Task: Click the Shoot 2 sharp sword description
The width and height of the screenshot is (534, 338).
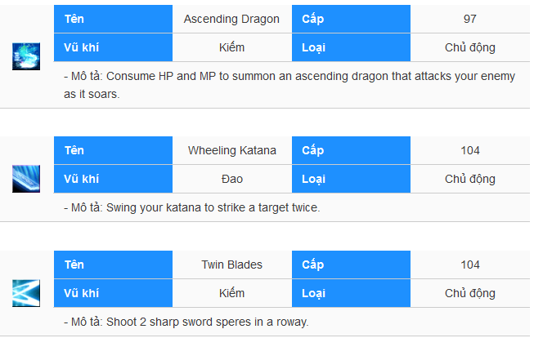Action: 186,322
